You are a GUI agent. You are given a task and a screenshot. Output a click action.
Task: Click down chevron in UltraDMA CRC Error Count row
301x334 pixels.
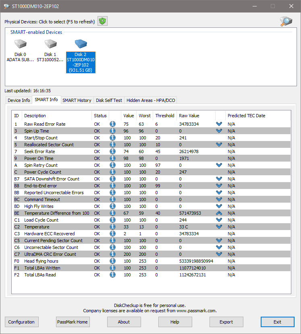pyautogui.click(x=219, y=254)
